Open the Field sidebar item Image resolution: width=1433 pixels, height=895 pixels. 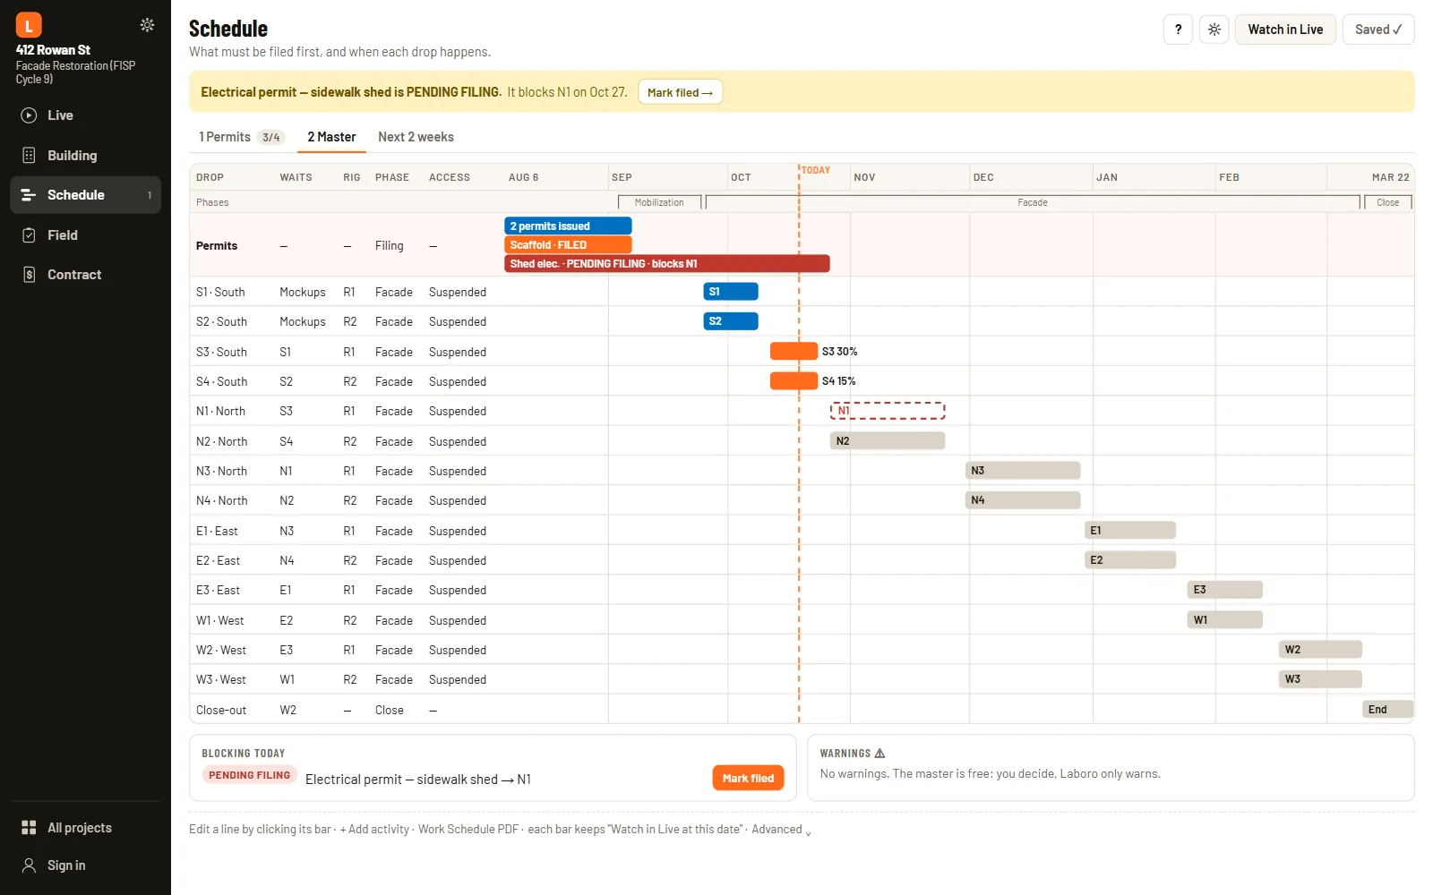[x=85, y=235]
